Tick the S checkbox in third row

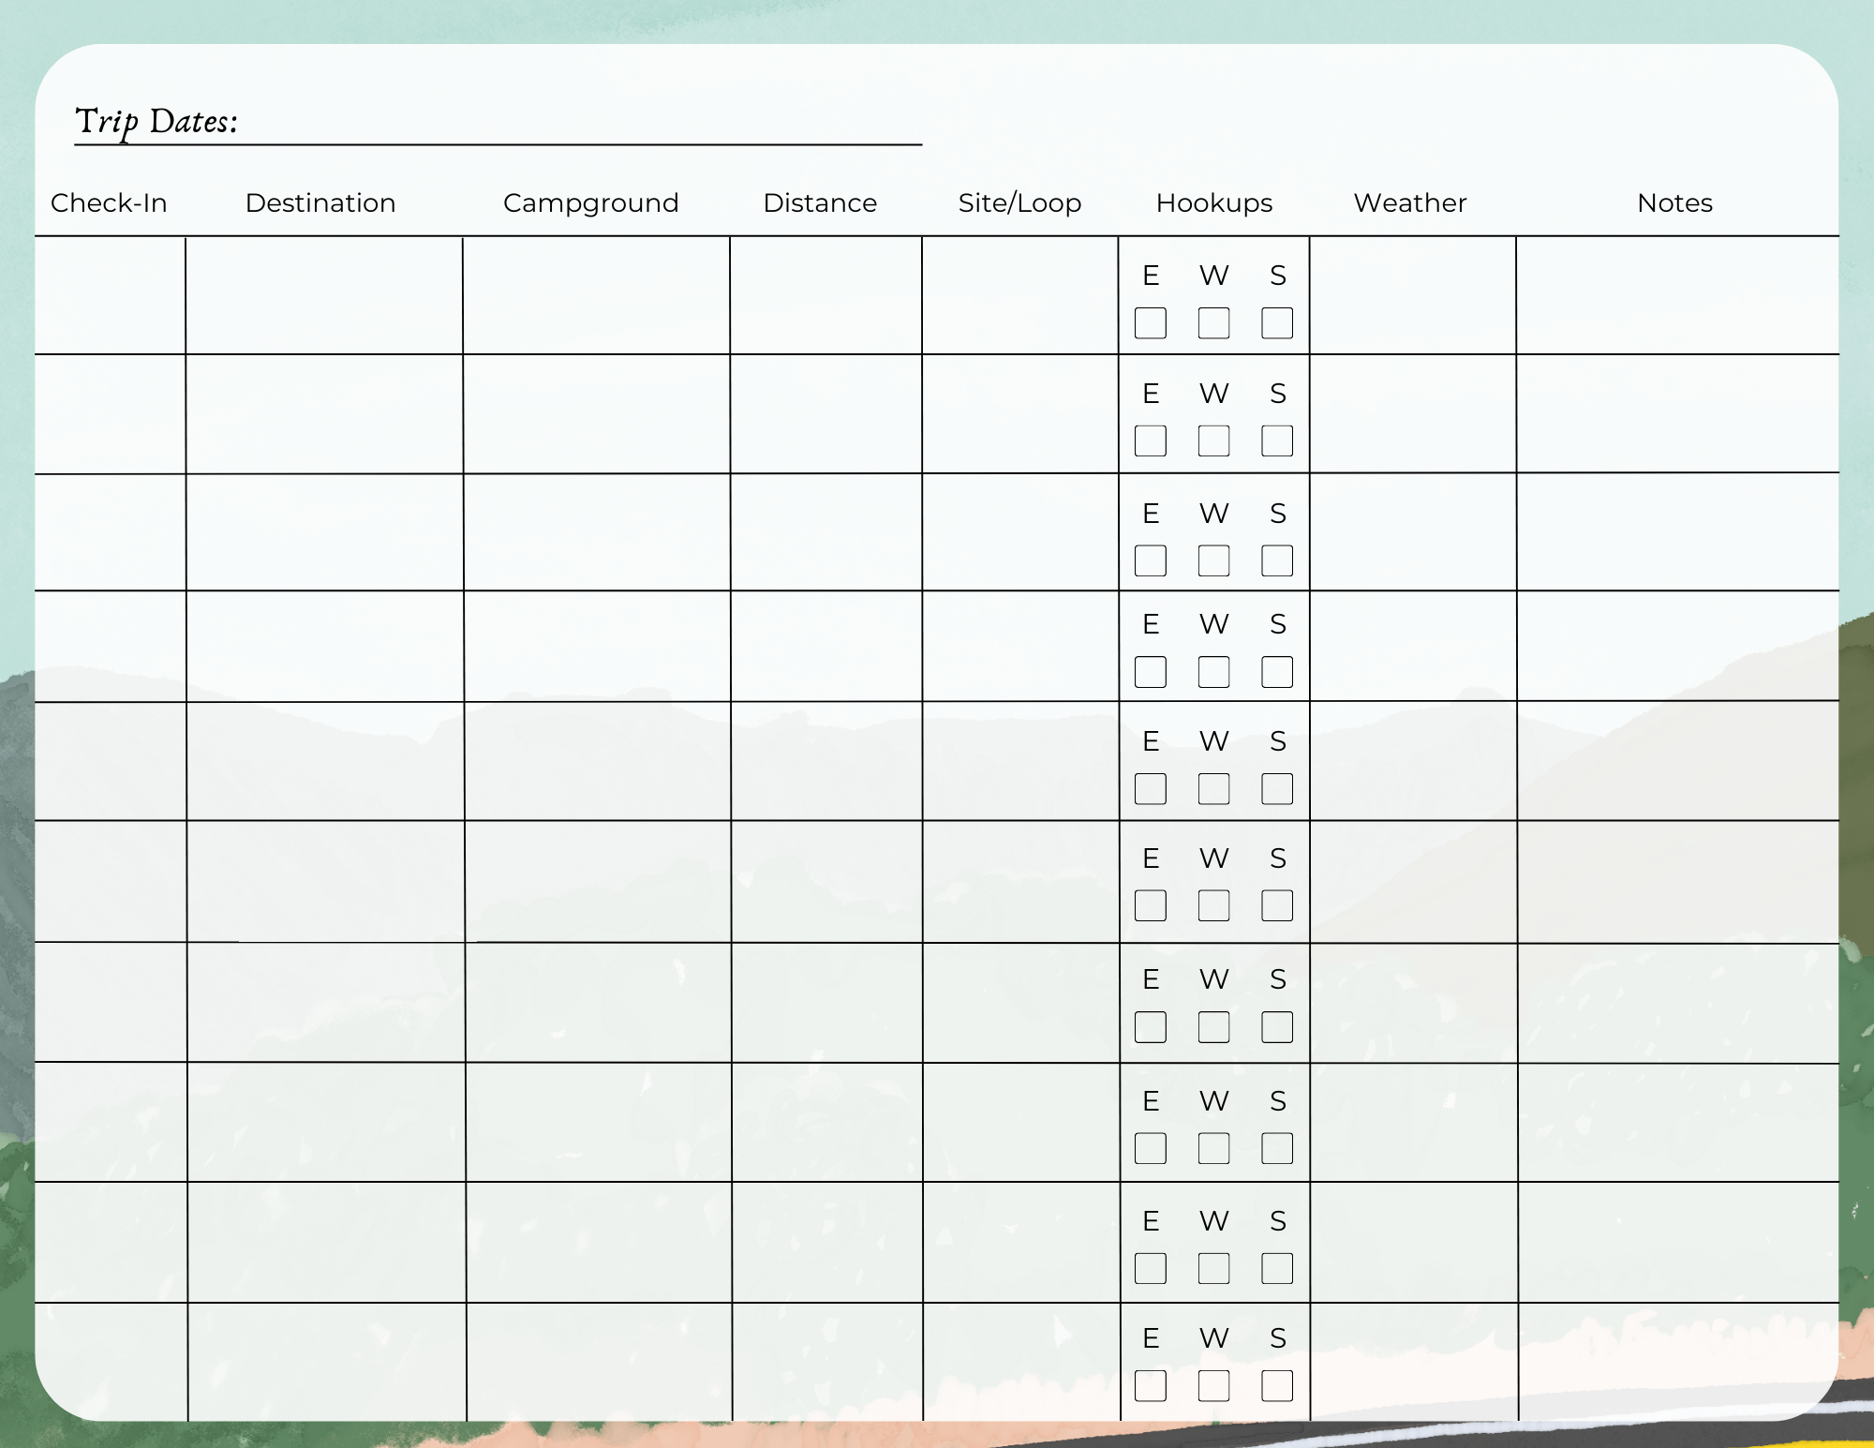(x=1277, y=560)
